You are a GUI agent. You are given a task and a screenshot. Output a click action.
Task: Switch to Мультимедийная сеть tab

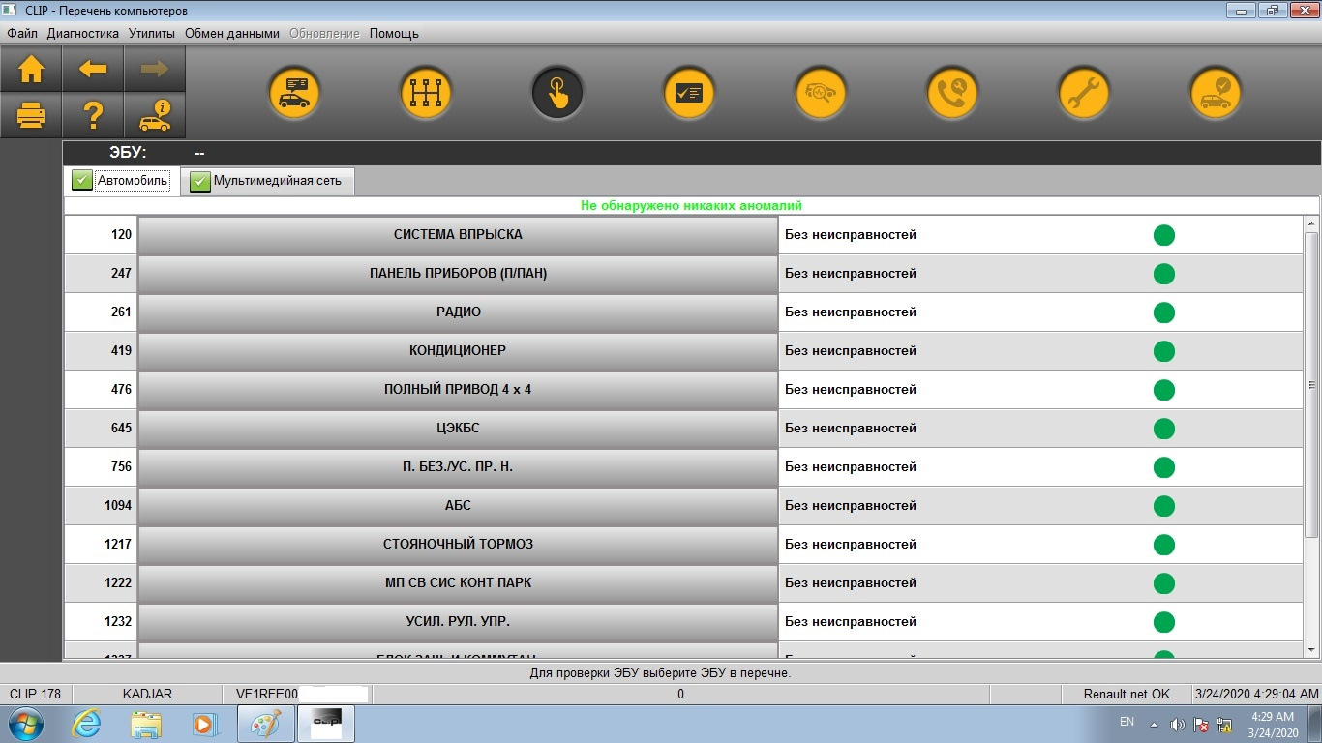[x=268, y=181]
